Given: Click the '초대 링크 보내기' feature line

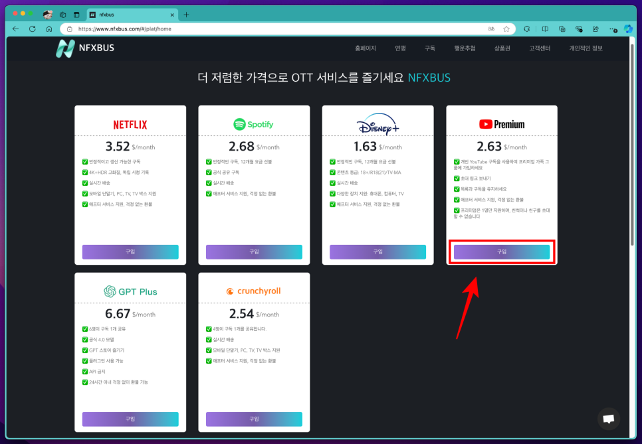Looking at the screenshot, I should point(472,179).
